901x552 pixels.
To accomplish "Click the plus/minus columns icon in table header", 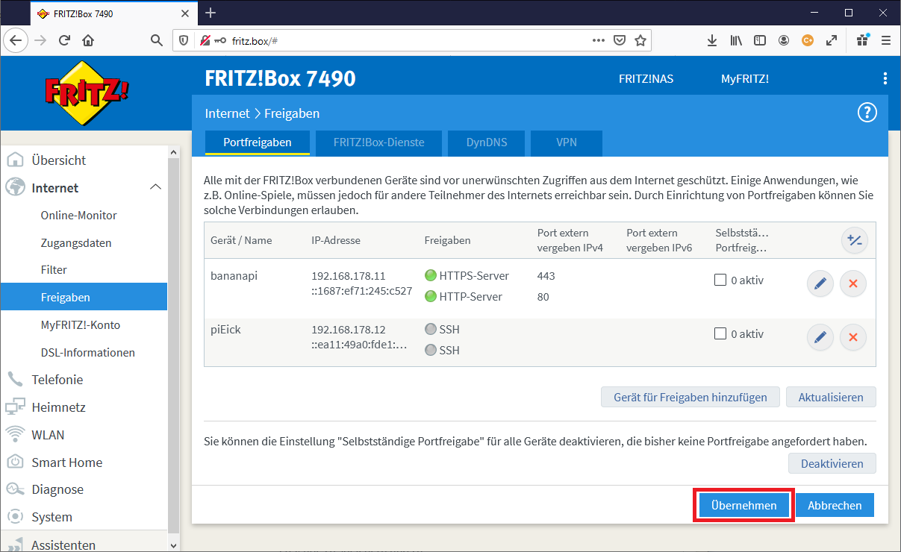I will (x=855, y=240).
